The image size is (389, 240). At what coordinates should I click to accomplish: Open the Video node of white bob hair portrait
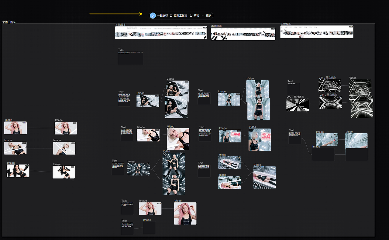tap(178, 139)
